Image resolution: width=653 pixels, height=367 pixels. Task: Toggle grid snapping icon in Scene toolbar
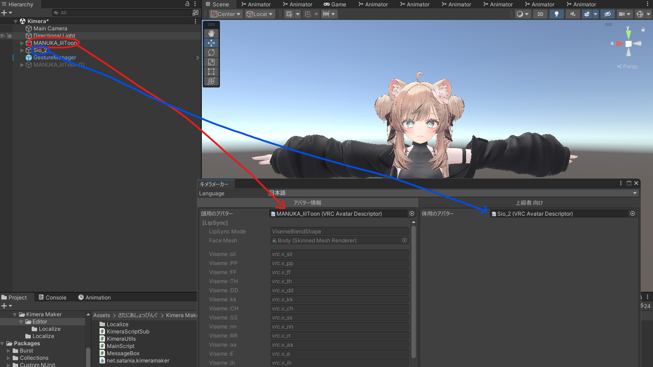click(x=308, y=14)
